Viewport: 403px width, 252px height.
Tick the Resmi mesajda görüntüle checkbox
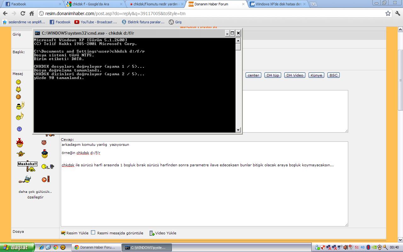point(93,232)
